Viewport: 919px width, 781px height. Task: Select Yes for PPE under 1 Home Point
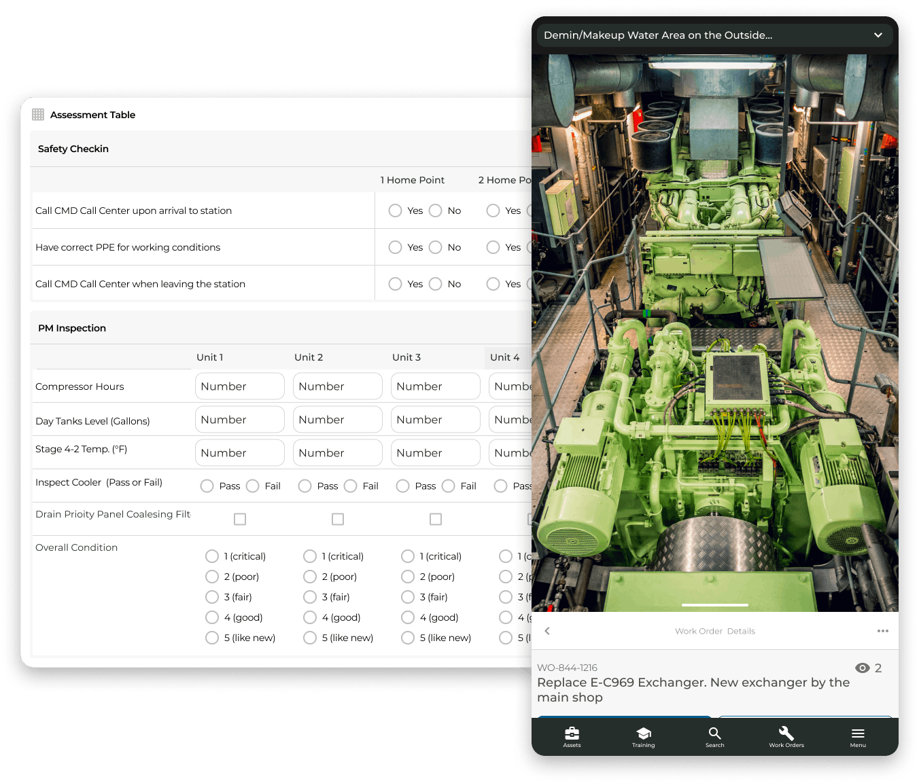(395, 247)
